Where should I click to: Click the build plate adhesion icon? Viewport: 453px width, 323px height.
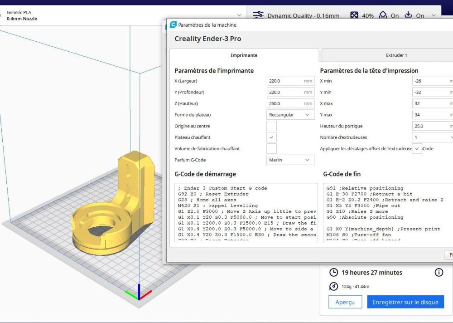coord(408,15)
